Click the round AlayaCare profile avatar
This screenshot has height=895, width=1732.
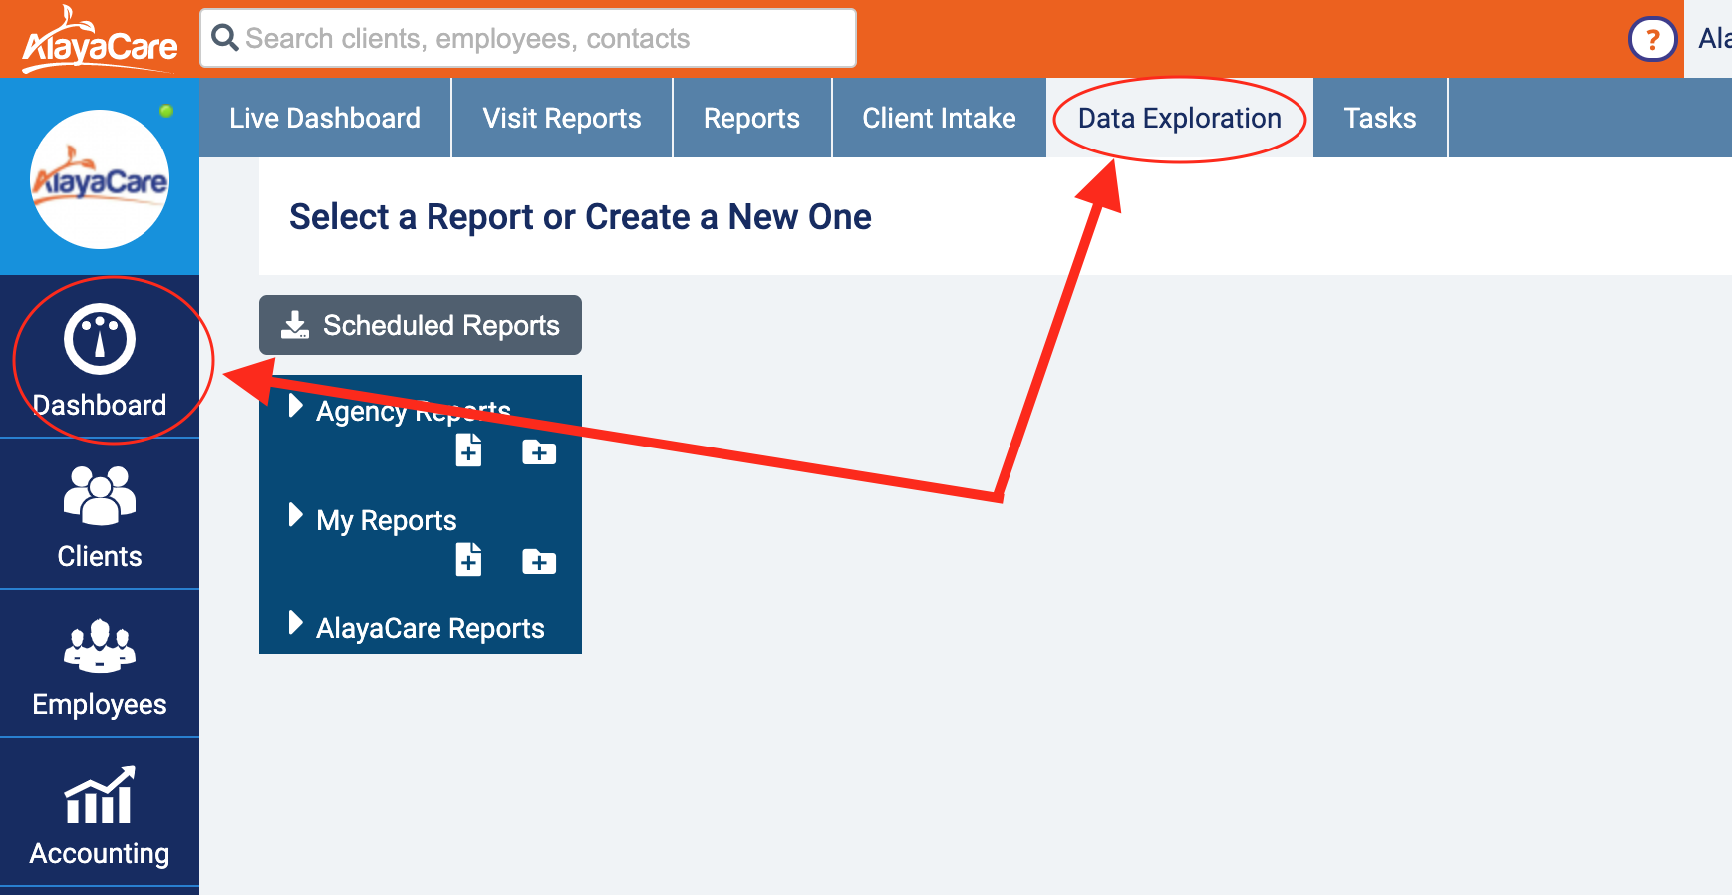[x=100, y=180]
